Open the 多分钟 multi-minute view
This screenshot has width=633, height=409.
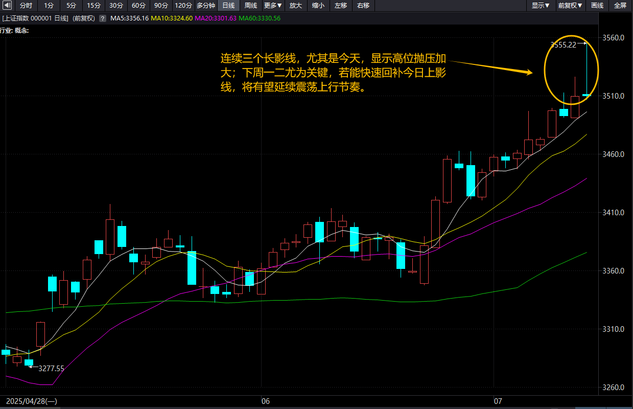click(x=206, y=6)
